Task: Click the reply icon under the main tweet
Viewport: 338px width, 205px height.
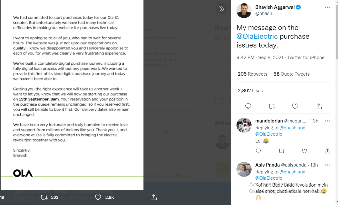Action: click(248, 106)
